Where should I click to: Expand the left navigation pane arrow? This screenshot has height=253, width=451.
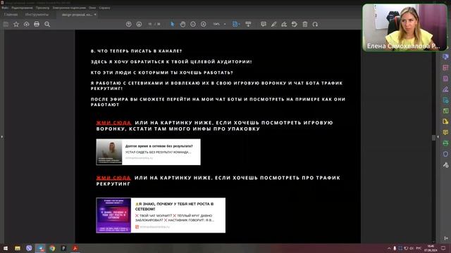click(1, 137)
